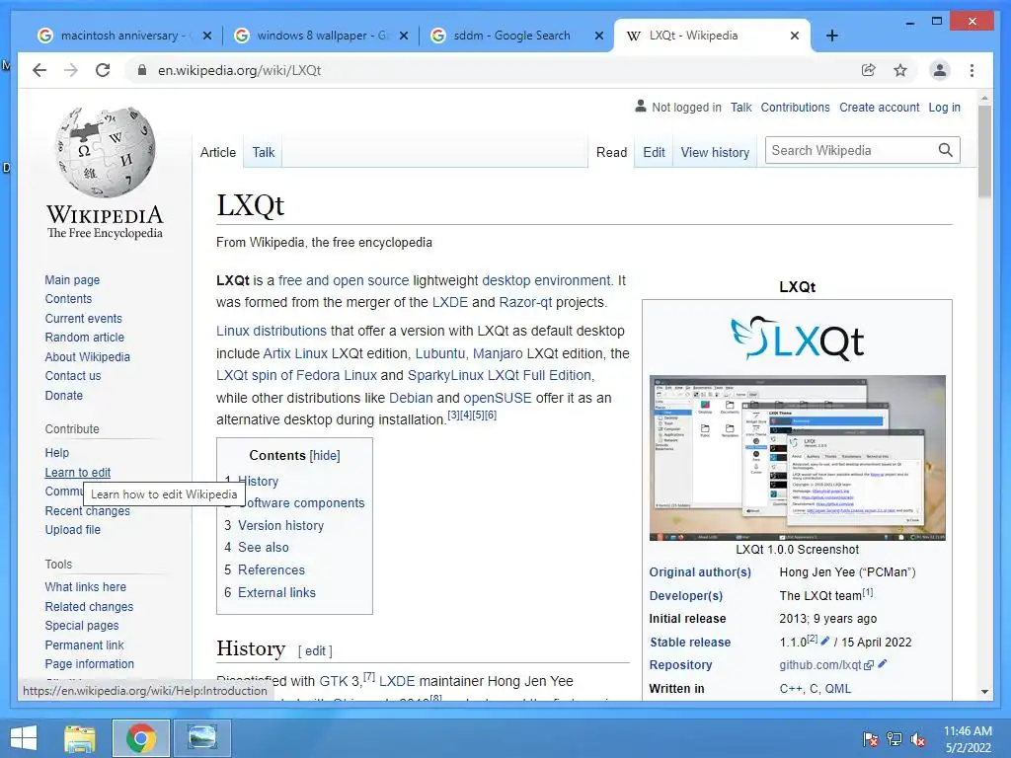Click the page vertical scrollbar thumb
Screen dimensions: 1011x758
984,150
